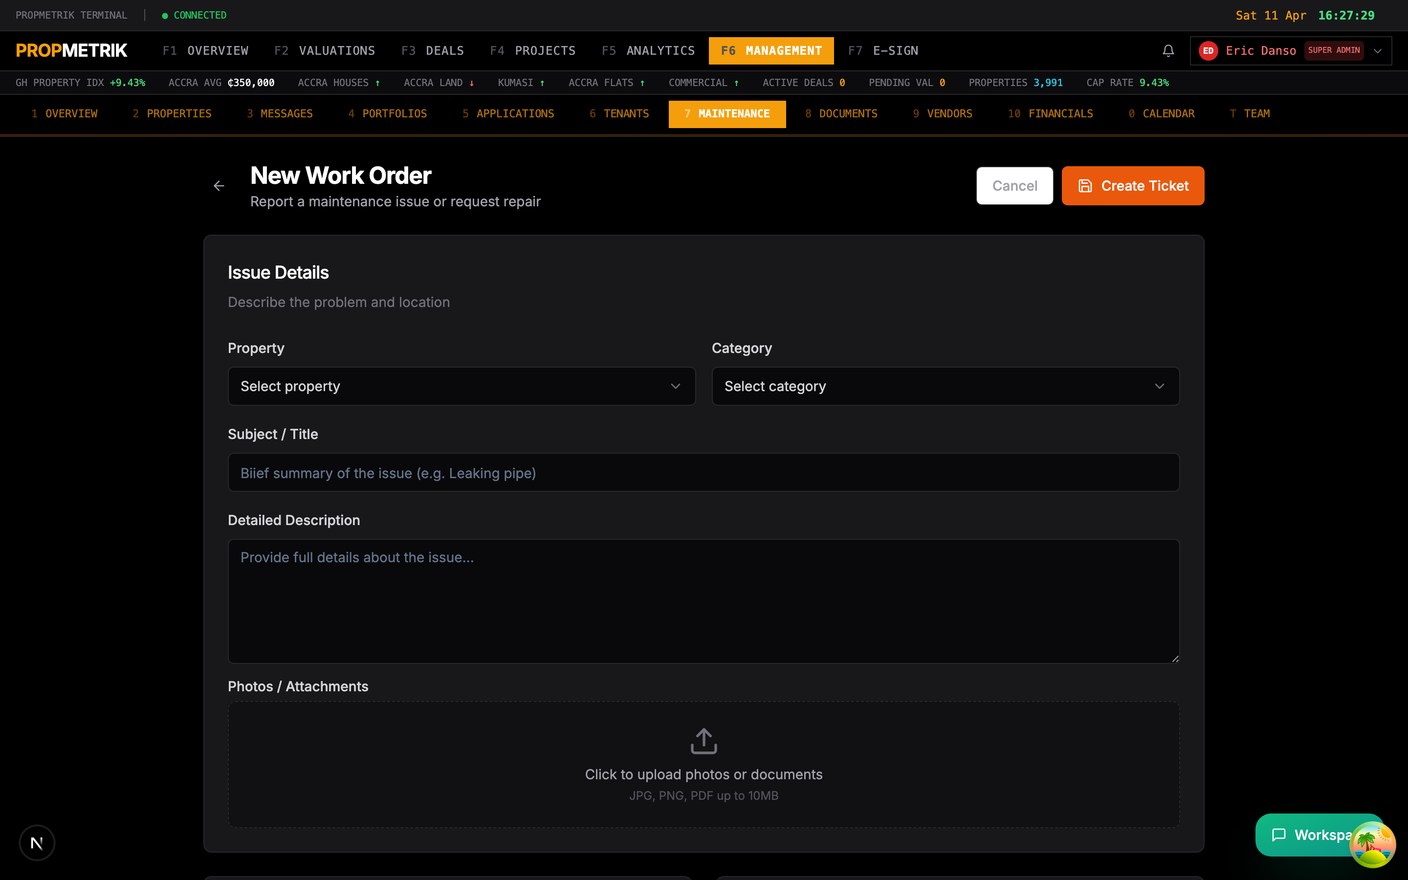The image size is (1408, 880).
Task: Click into the Detailed Description textarea
Action: [x=704, y=601]
